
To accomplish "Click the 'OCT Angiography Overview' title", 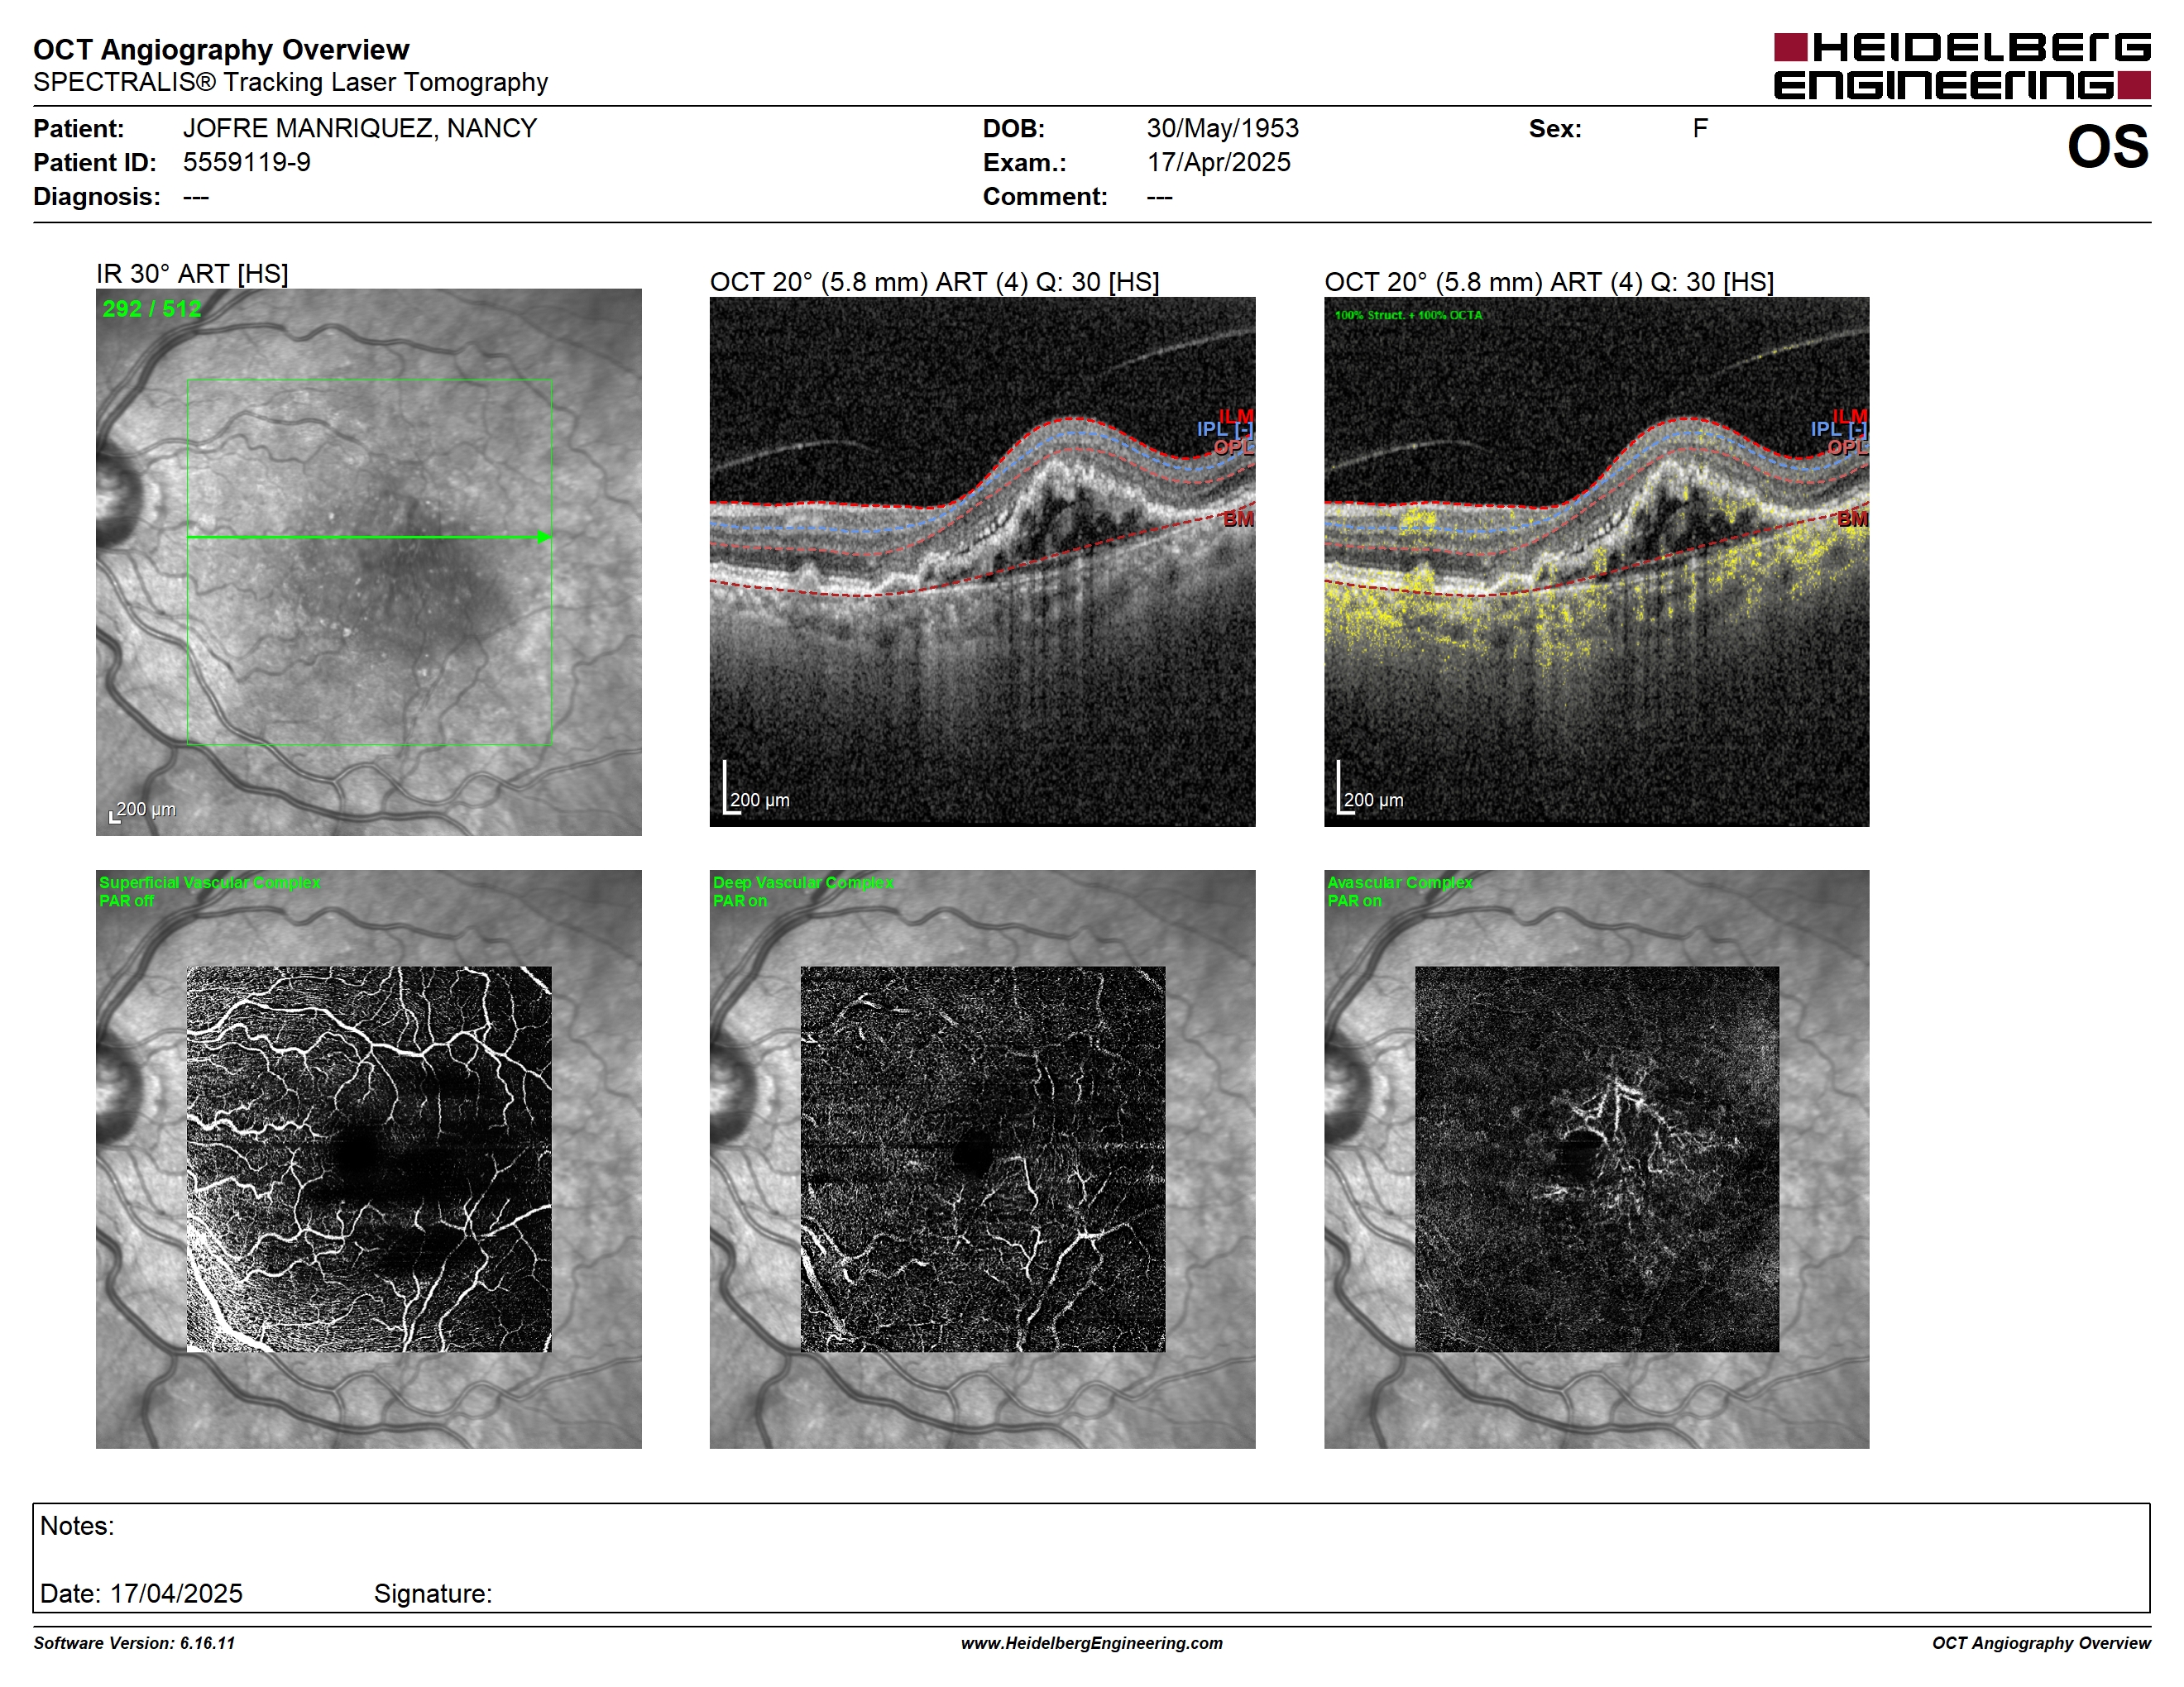I will click(x=221, y=49).
